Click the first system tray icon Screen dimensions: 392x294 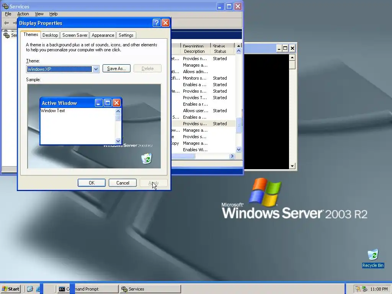coord(358,289)
